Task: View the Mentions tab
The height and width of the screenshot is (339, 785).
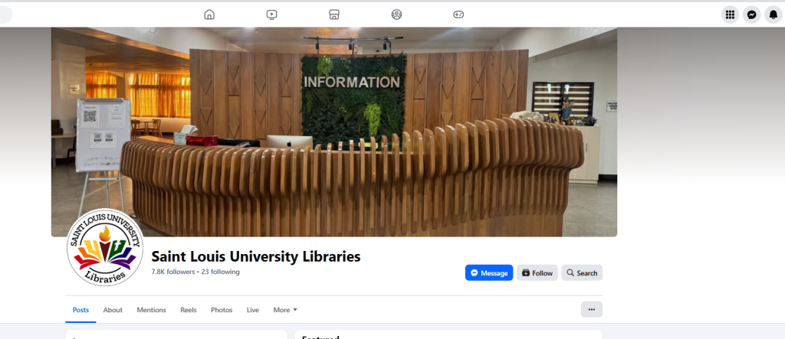Action: click(151, 310)
